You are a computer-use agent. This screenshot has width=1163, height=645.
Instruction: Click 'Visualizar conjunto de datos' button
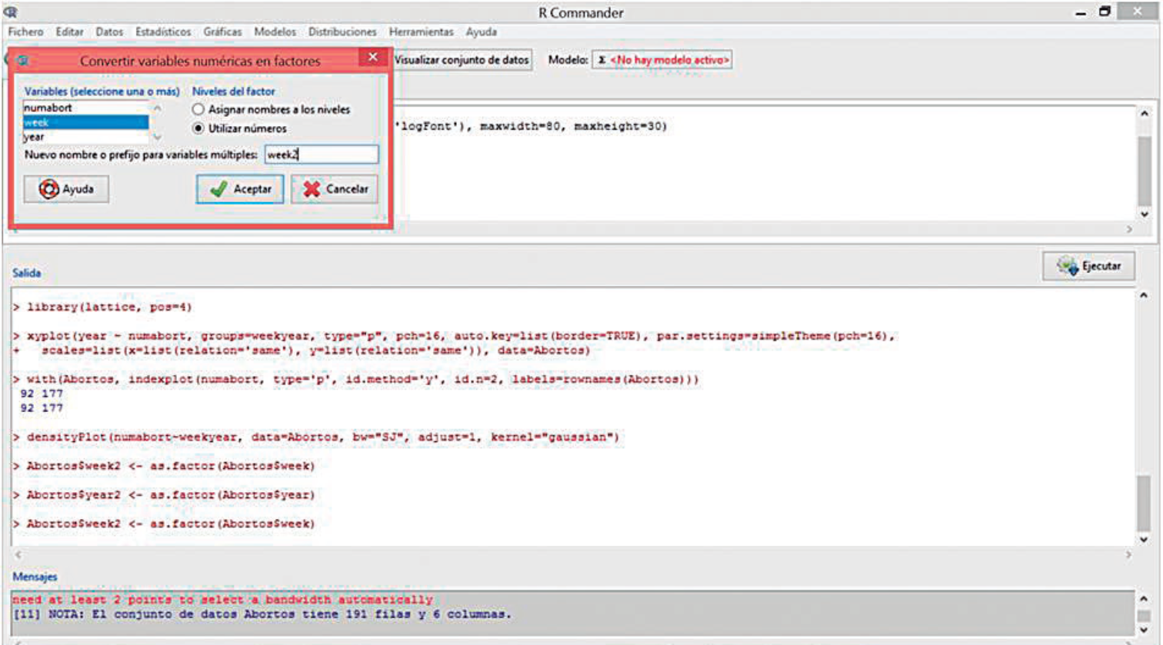(x=462, y=60)
